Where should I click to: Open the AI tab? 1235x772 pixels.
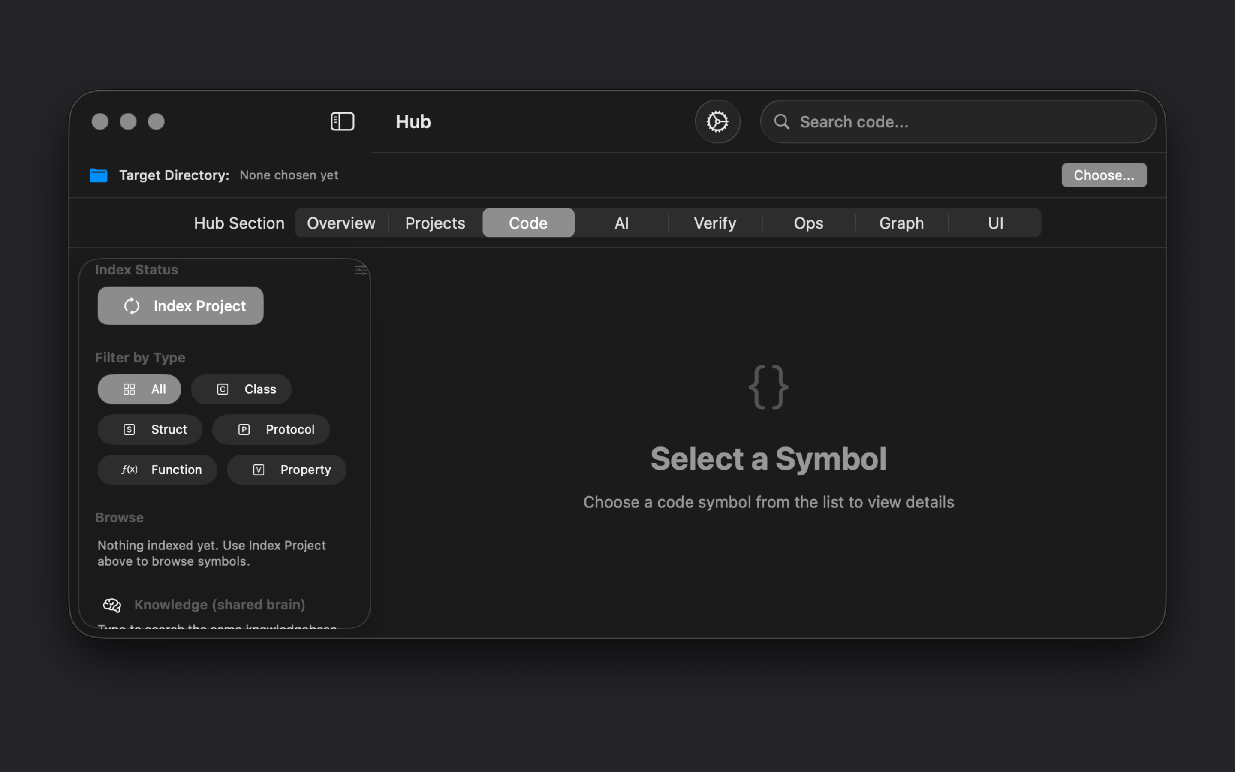[x=622, y=223]
